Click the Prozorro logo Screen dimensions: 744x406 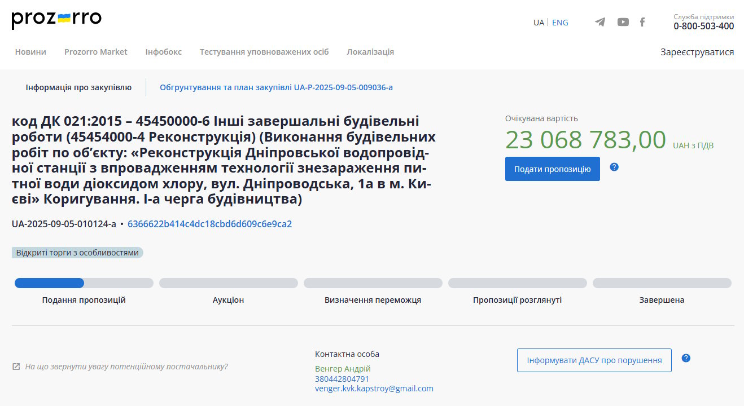[56, 20]
